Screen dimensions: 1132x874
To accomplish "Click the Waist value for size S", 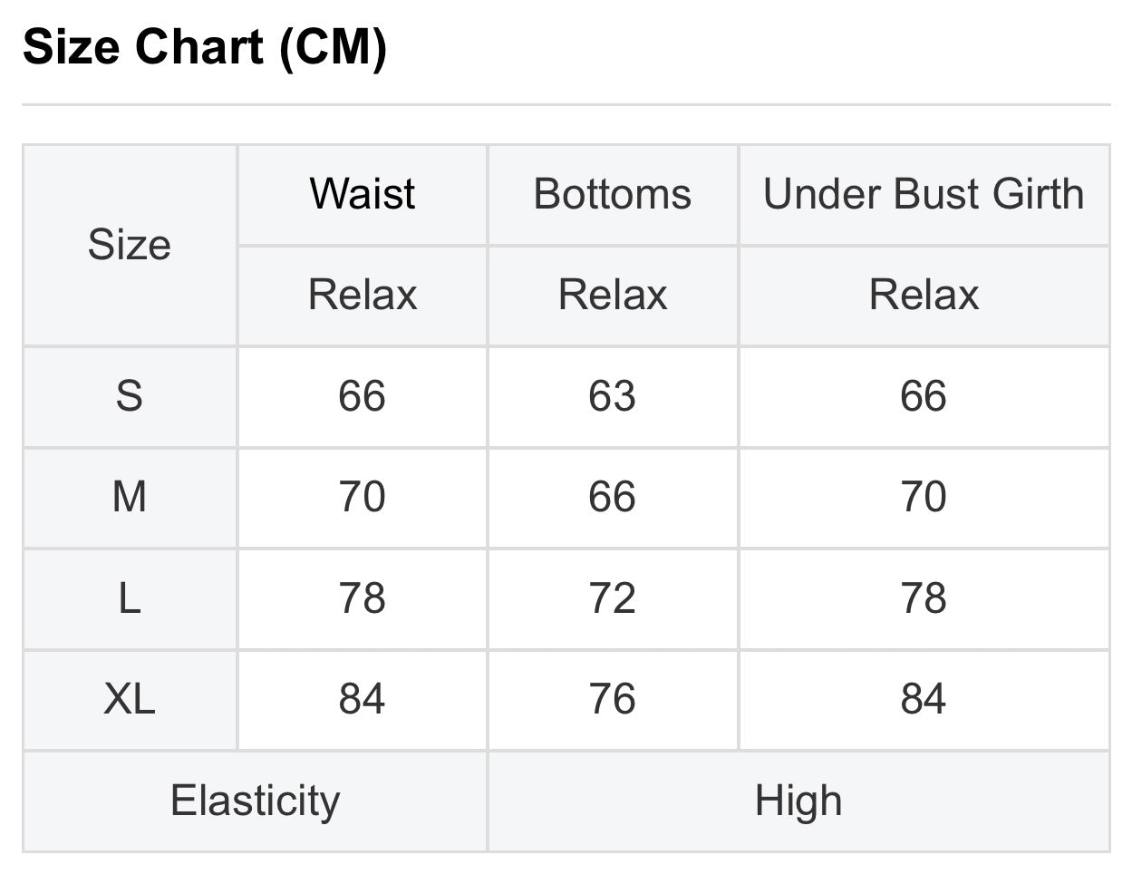I will (363, 396).
